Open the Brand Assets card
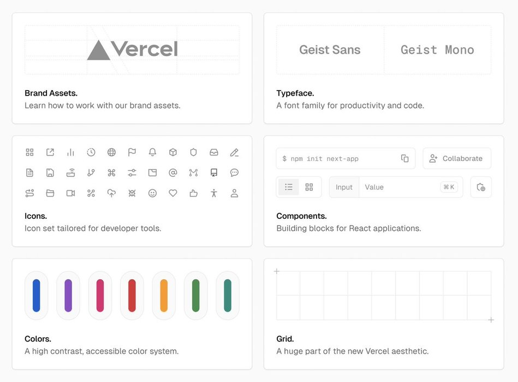 (x=132, y=68)
